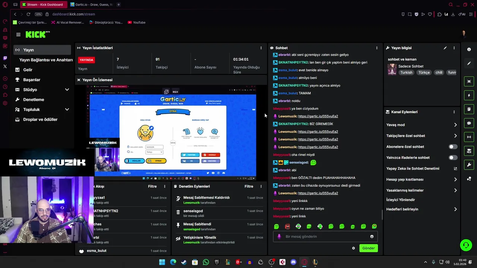477x268 pixels.
Task: Toggle the channel actions widget icon in right sidebar
Action: pos(469,151)
